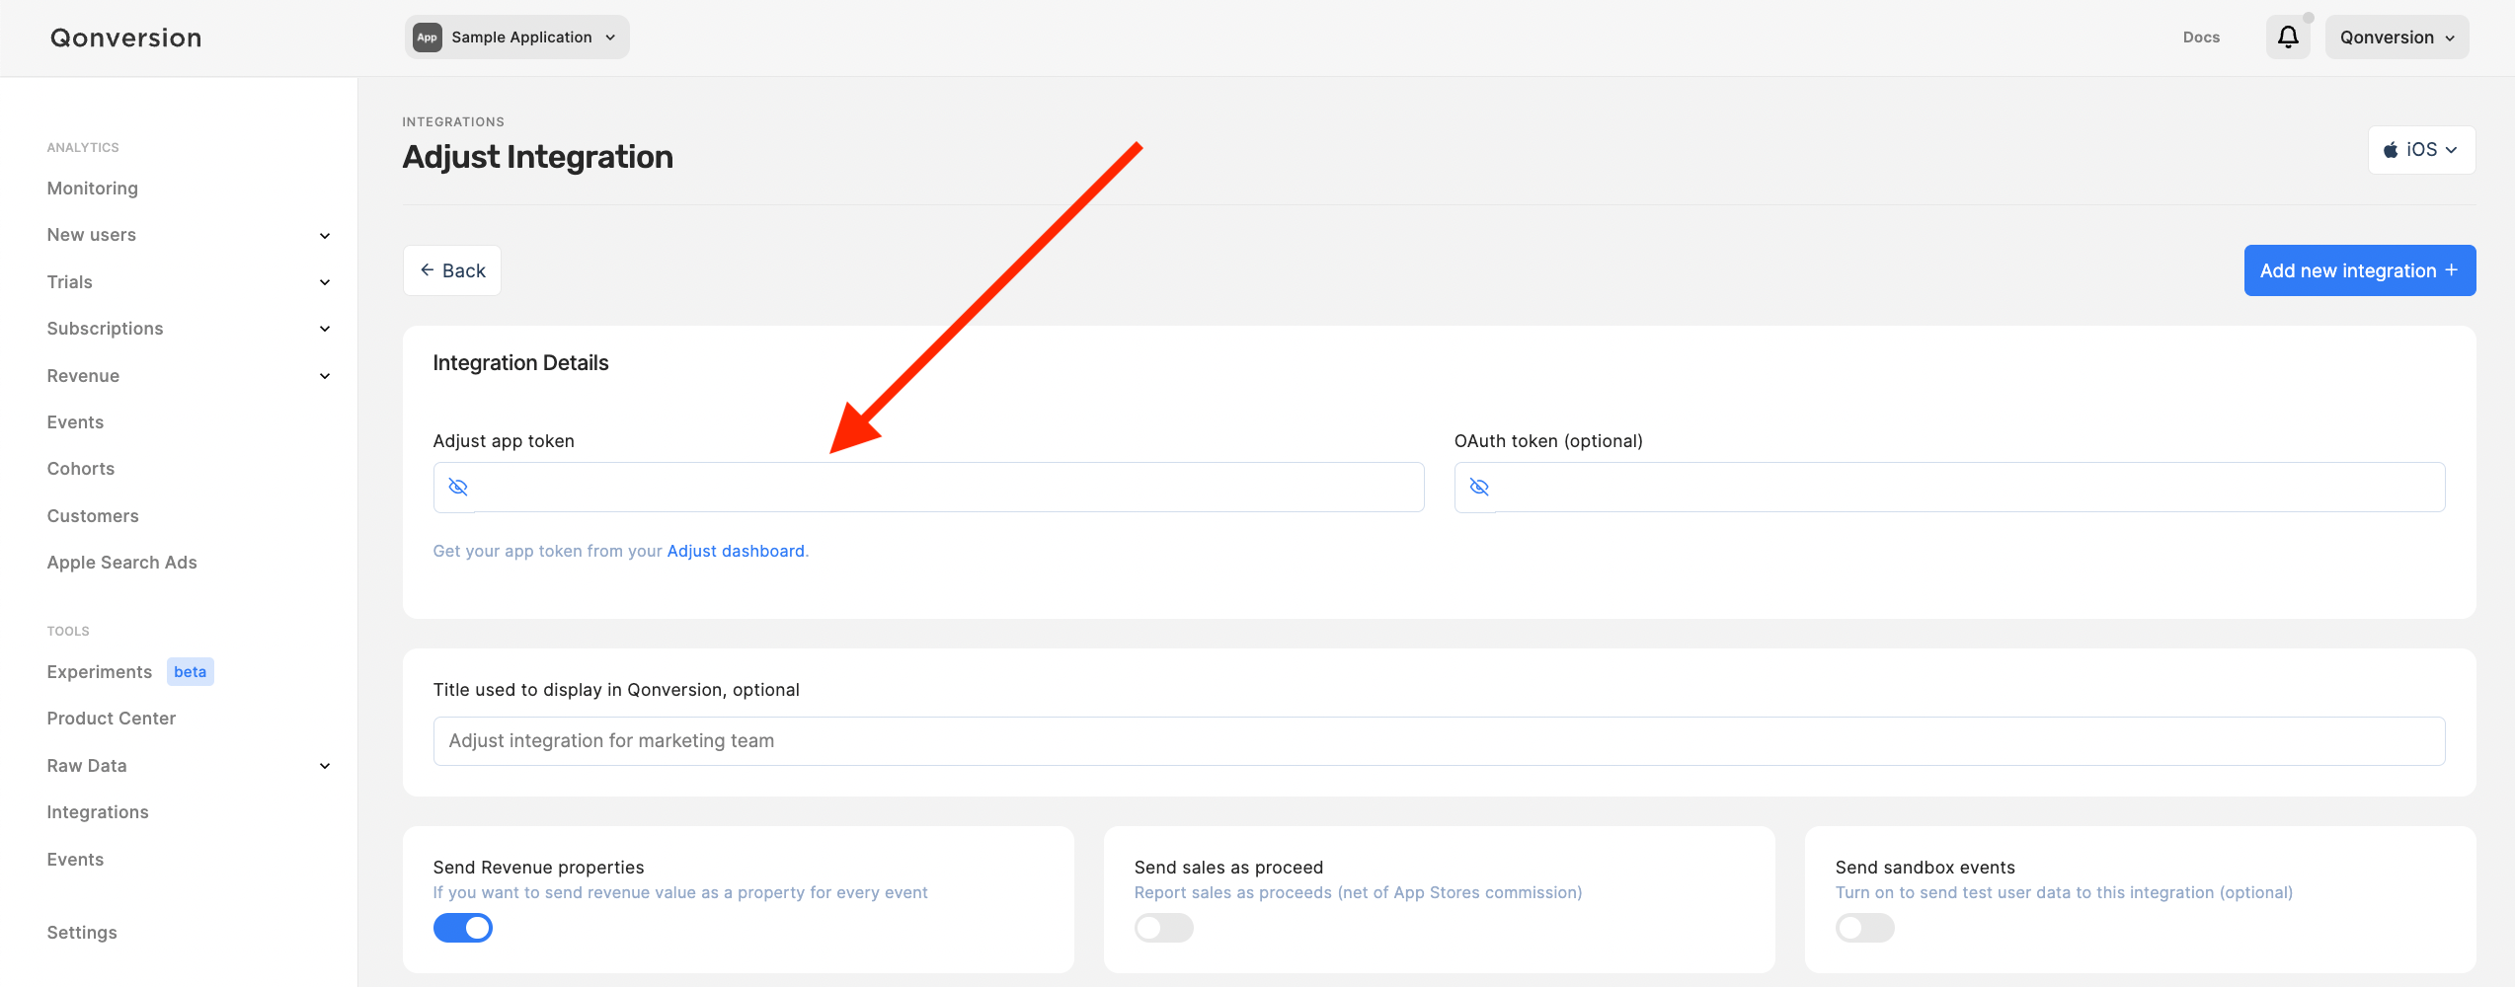Click the New users sidebar label
Image resolution: width=2515 pixels, height=987 pixels.
92,235
